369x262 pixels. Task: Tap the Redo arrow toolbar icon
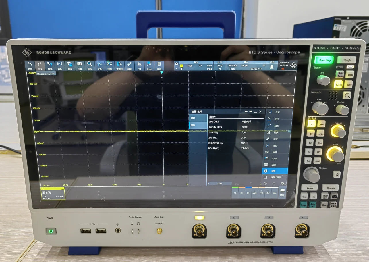click(x=40, y=66)
